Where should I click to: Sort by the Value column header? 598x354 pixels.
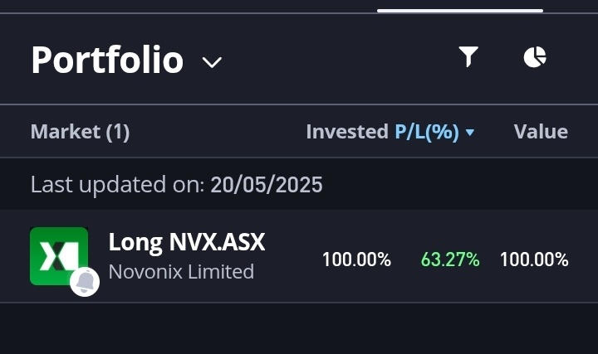pos(541,132)
